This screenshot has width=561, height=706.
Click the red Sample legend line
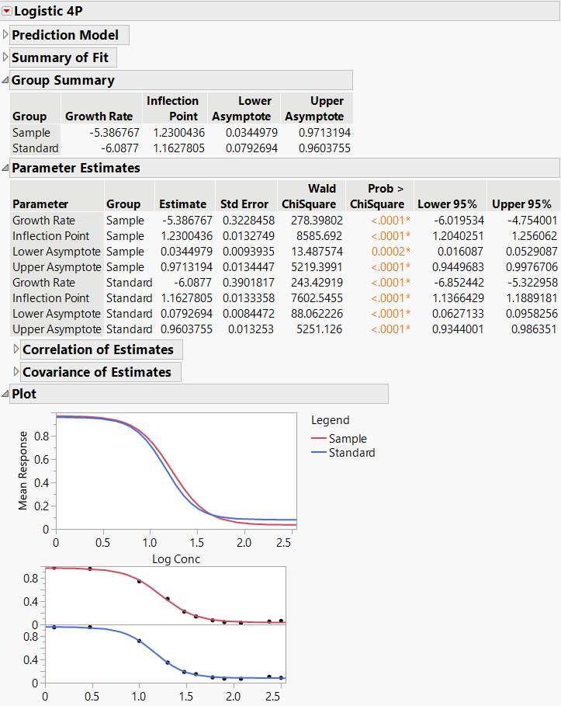click(x=318, y=439)
